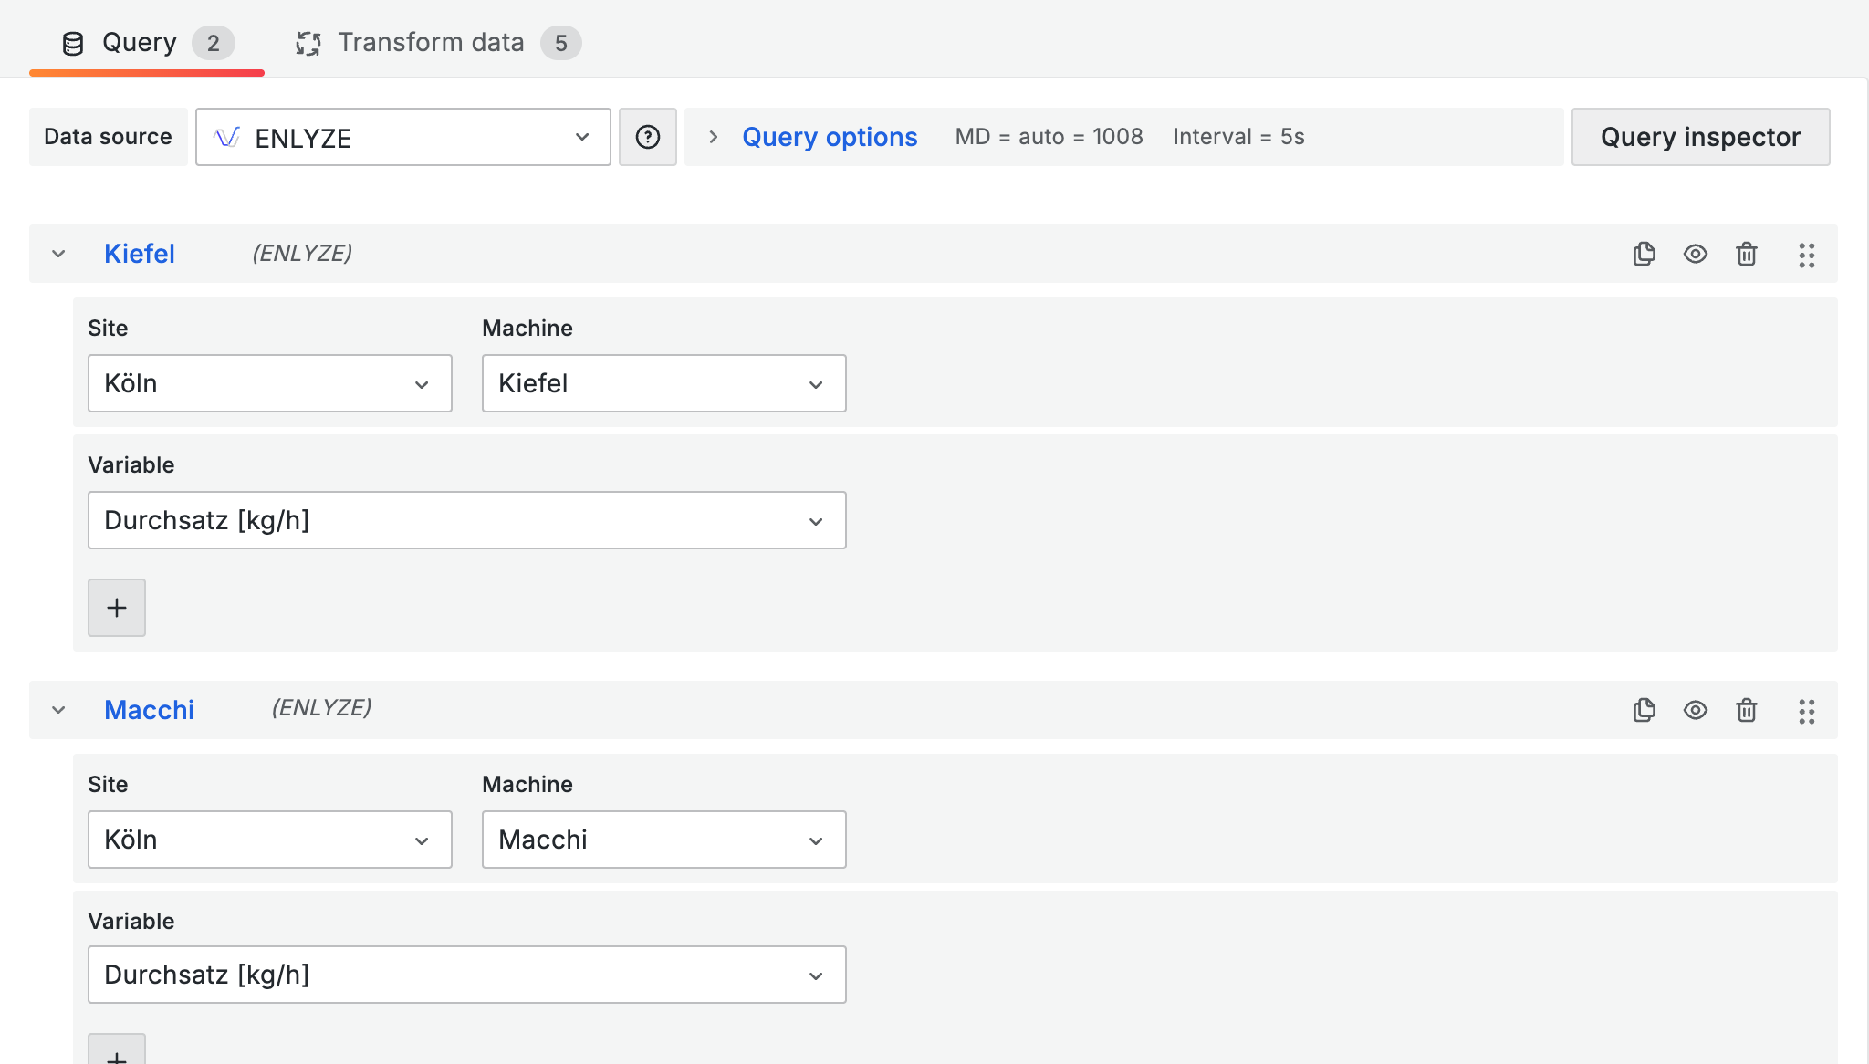This screenshot has width=1869, height=1064.
Task: Open the Query inspector
Action: 1699,137
